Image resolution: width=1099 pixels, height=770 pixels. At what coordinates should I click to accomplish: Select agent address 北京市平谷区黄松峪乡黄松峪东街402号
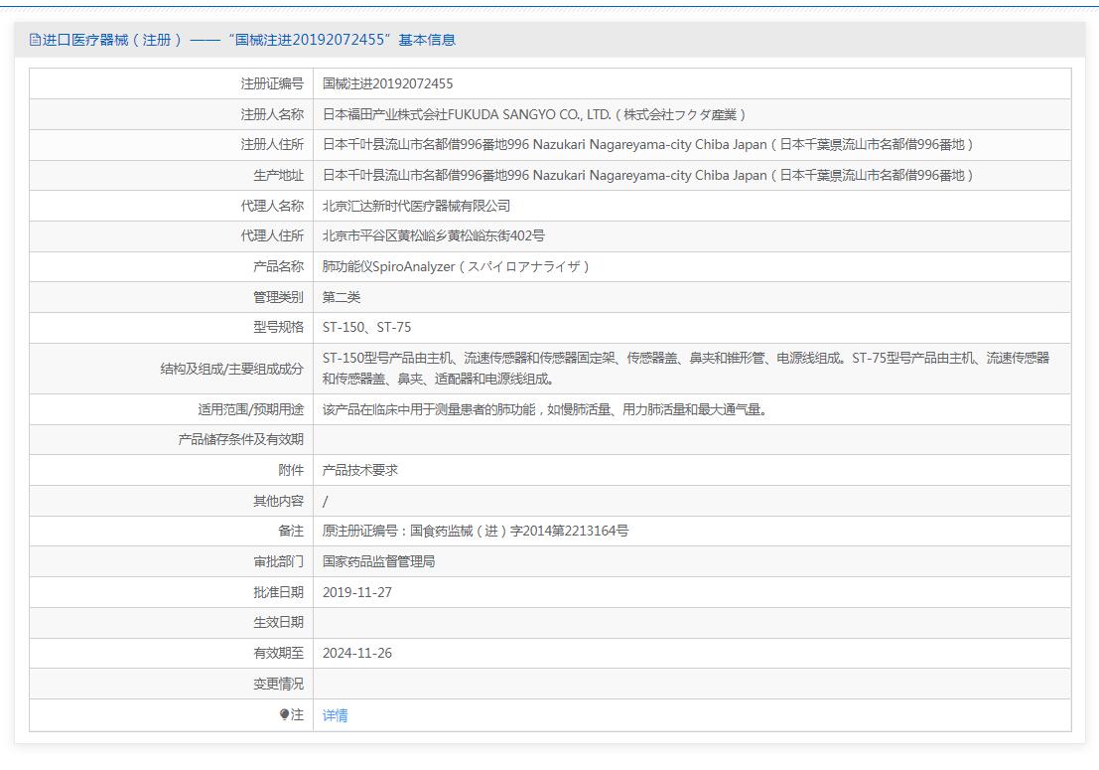pyautogui.click(x=433, y=235)
